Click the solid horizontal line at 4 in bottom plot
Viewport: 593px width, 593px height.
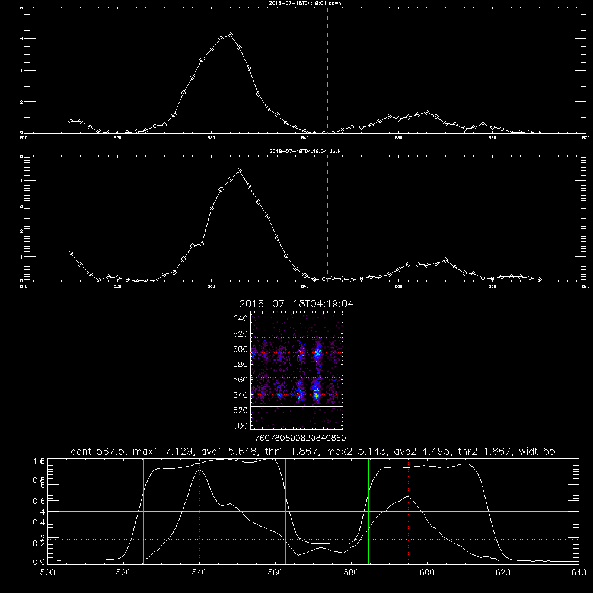[x=314, y=511]
